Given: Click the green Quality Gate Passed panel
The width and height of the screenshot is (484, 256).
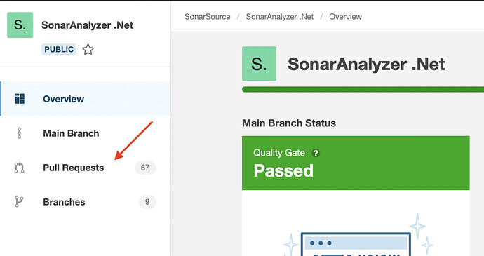Looking at the screenshot, I should click(x=356, y=163).
